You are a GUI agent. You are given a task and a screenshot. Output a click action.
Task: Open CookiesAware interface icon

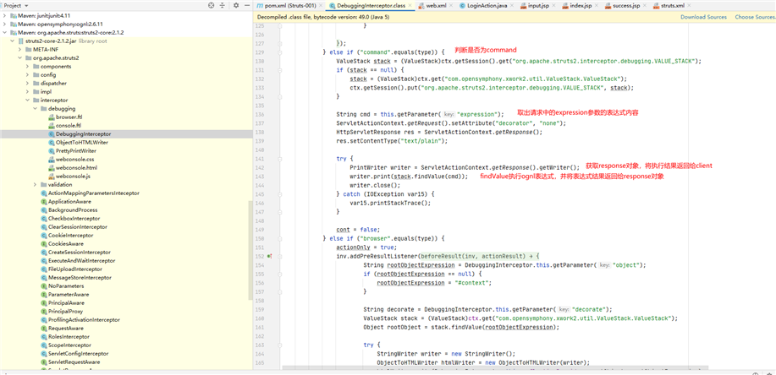pos(43,243)
